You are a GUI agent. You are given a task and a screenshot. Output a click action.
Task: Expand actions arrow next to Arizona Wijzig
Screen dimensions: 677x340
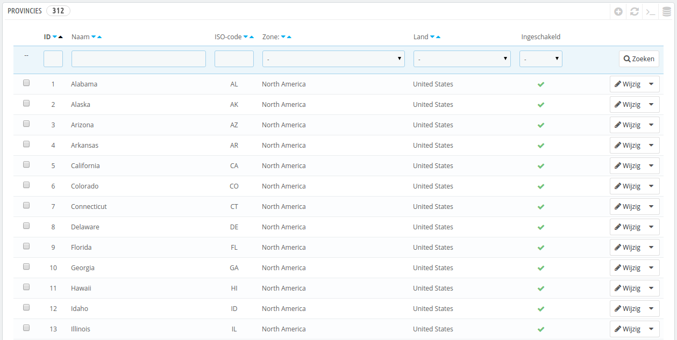pos(652,125)
